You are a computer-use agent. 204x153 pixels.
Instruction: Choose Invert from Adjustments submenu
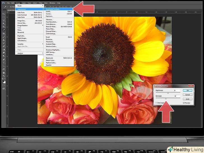pyautogui.click(x=59, y=37)
